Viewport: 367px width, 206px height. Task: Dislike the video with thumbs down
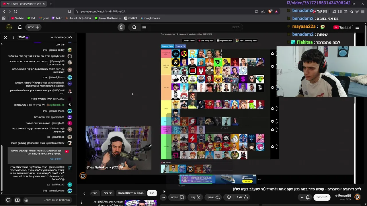click(x=229, y=197)
